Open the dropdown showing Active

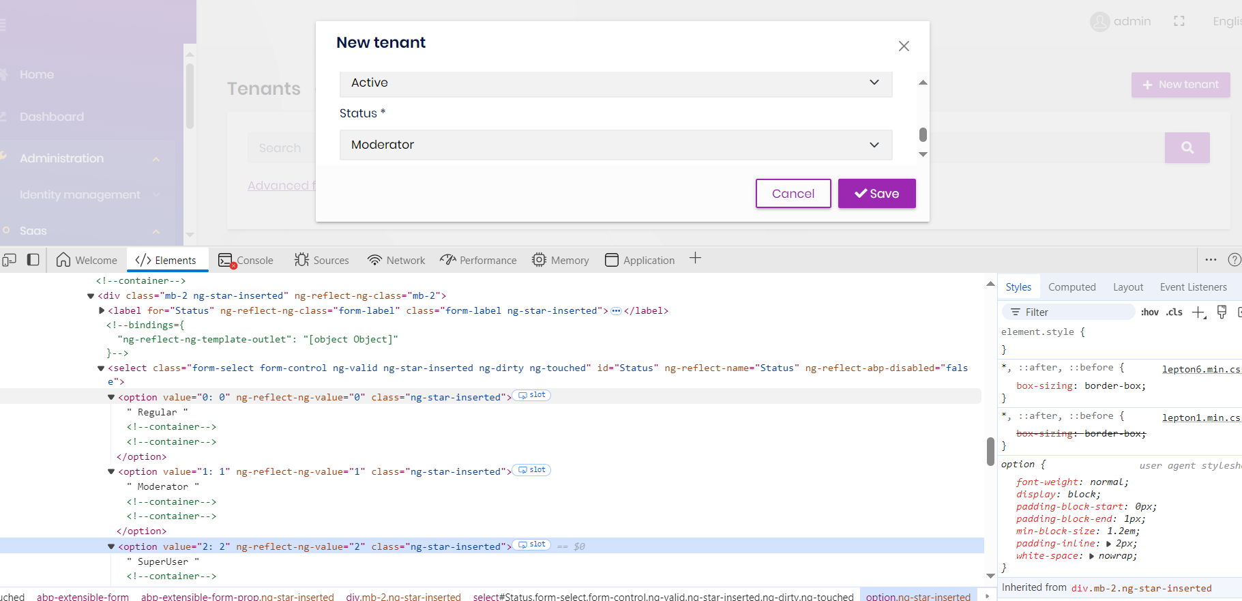pyautogui.click(x=615, y=83)
